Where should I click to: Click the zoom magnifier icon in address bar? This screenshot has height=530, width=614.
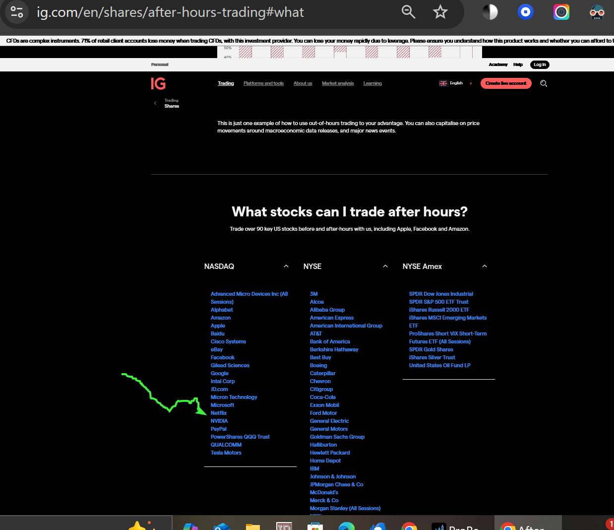point(408,12)
